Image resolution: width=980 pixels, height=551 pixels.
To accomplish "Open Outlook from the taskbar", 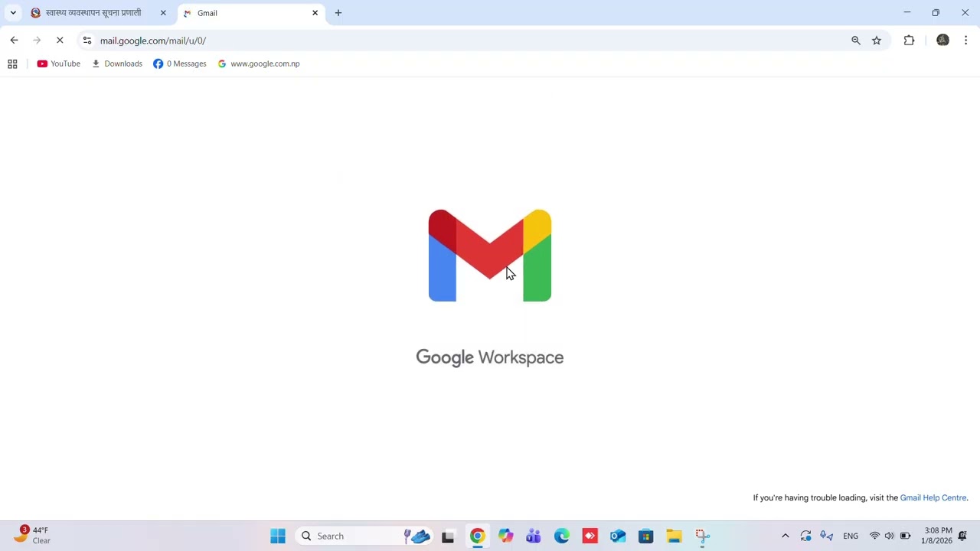I will pyautogui.click(x=618, y=536).
